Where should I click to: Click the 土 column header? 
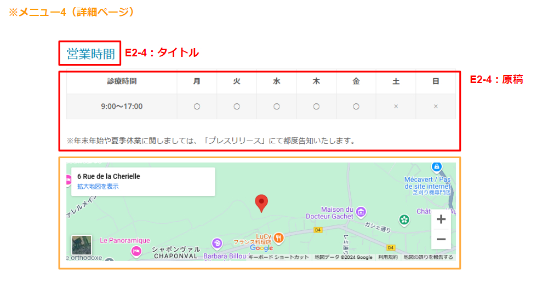point(396,82)
